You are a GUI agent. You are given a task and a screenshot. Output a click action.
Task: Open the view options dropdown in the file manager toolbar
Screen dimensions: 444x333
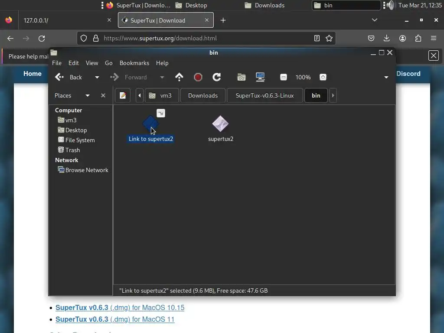point(386,77)
